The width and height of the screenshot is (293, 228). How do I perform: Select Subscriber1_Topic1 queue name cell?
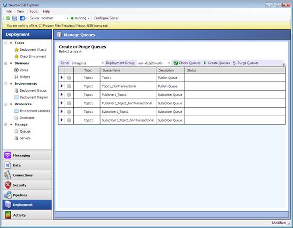coord(128,112)
